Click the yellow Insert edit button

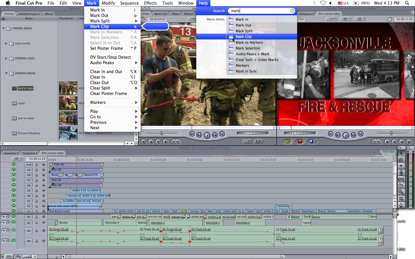(x=287, y=141)
